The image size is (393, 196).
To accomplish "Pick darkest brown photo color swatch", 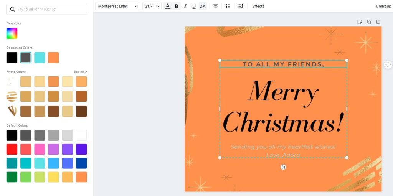I will [x=81, y=111].
